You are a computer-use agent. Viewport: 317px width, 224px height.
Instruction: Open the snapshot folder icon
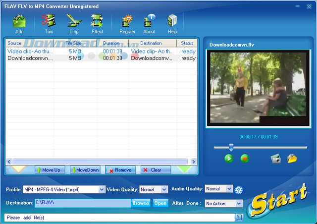292,158
